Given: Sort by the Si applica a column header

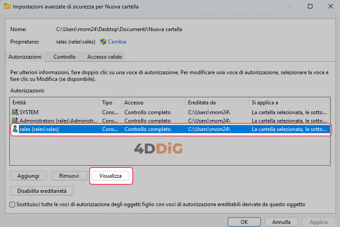Looking at the screenshot, I should click(x=290, y=103).
